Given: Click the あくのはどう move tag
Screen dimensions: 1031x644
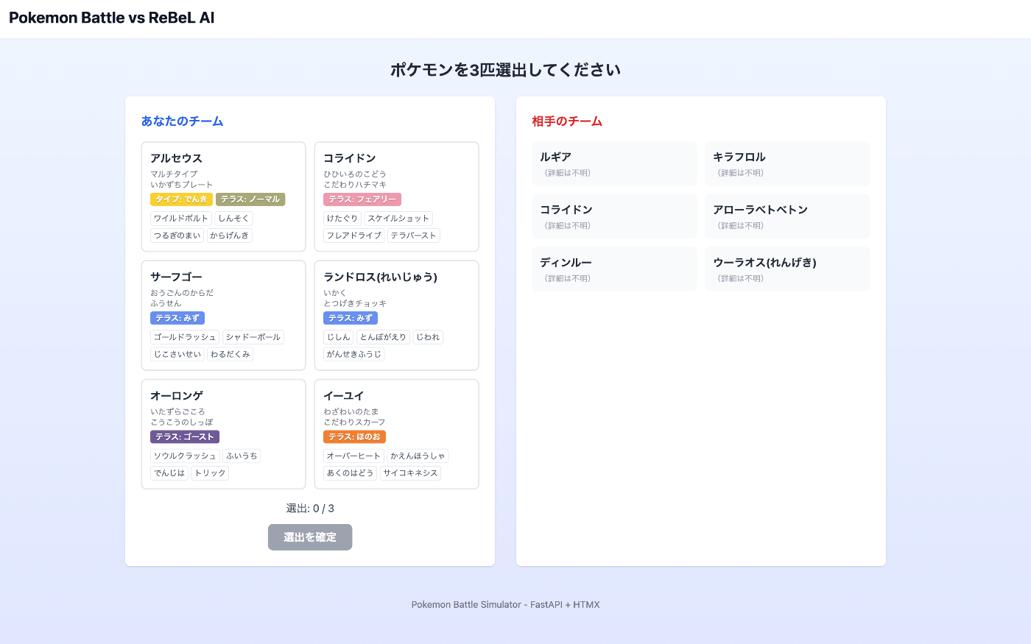Looking at the screenshot, I should 351,473.
